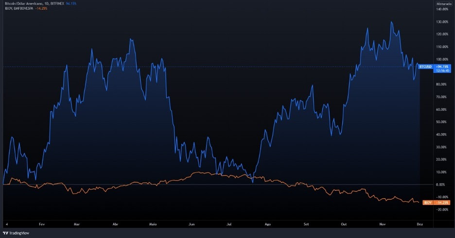The height and width of the screenshot is (238, 455).
Task: Click the -20.00% level on price axis
Action: tap(442, 210)
